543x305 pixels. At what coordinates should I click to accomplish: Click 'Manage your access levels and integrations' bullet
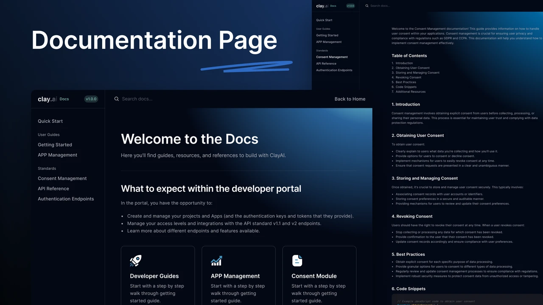pos(224,223)
